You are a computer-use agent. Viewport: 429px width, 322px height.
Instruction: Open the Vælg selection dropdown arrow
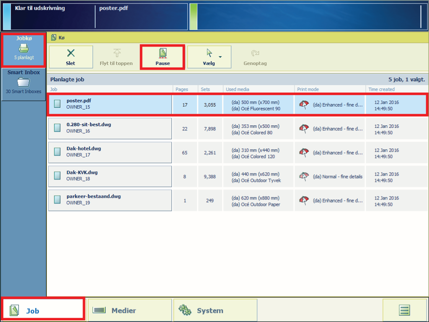click(220, 57)
